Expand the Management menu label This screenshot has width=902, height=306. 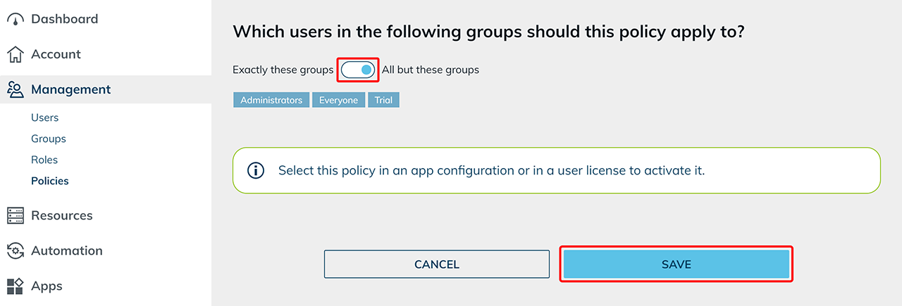(70, 89)
